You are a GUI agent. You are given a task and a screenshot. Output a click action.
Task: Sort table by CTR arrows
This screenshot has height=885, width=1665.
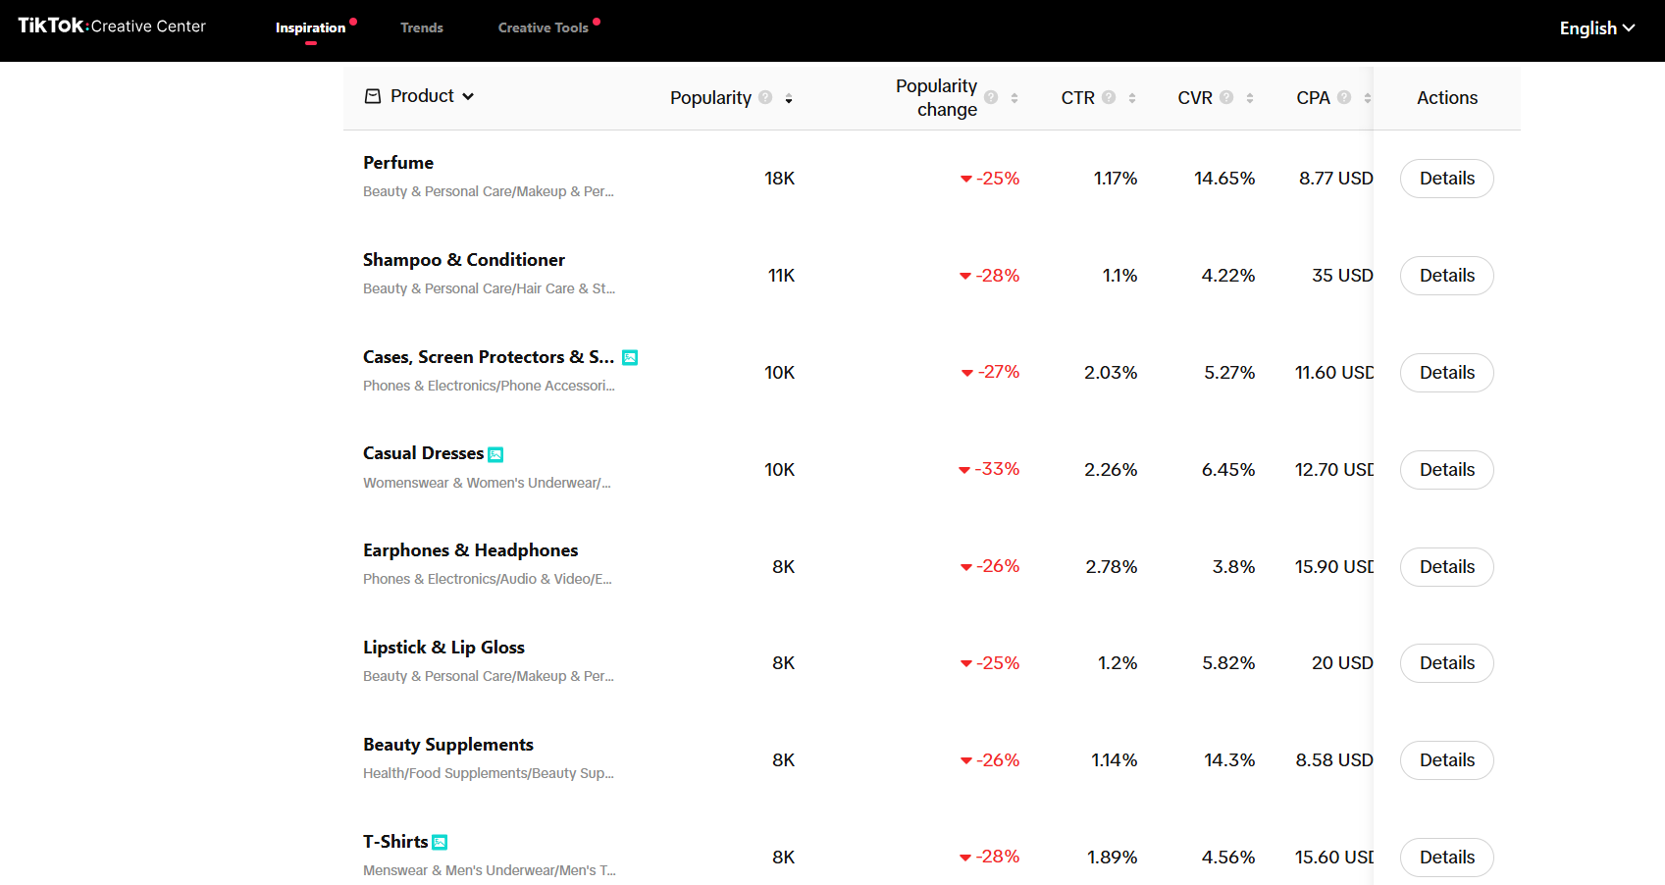(x=1132, y=98)
